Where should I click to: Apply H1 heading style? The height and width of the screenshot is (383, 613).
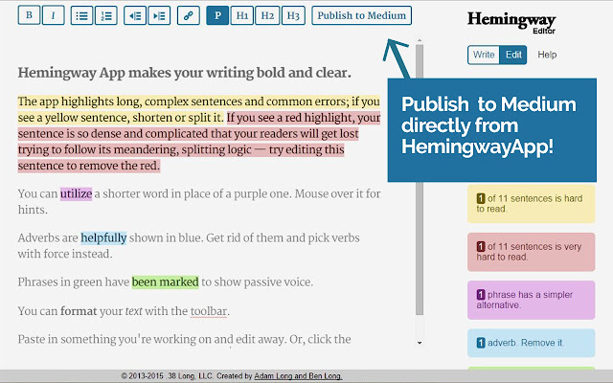tap(242, 15)
